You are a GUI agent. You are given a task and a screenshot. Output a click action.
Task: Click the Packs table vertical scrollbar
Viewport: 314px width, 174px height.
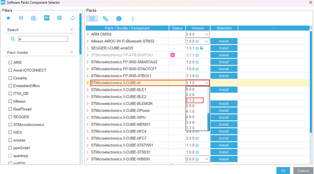(311, 82)
